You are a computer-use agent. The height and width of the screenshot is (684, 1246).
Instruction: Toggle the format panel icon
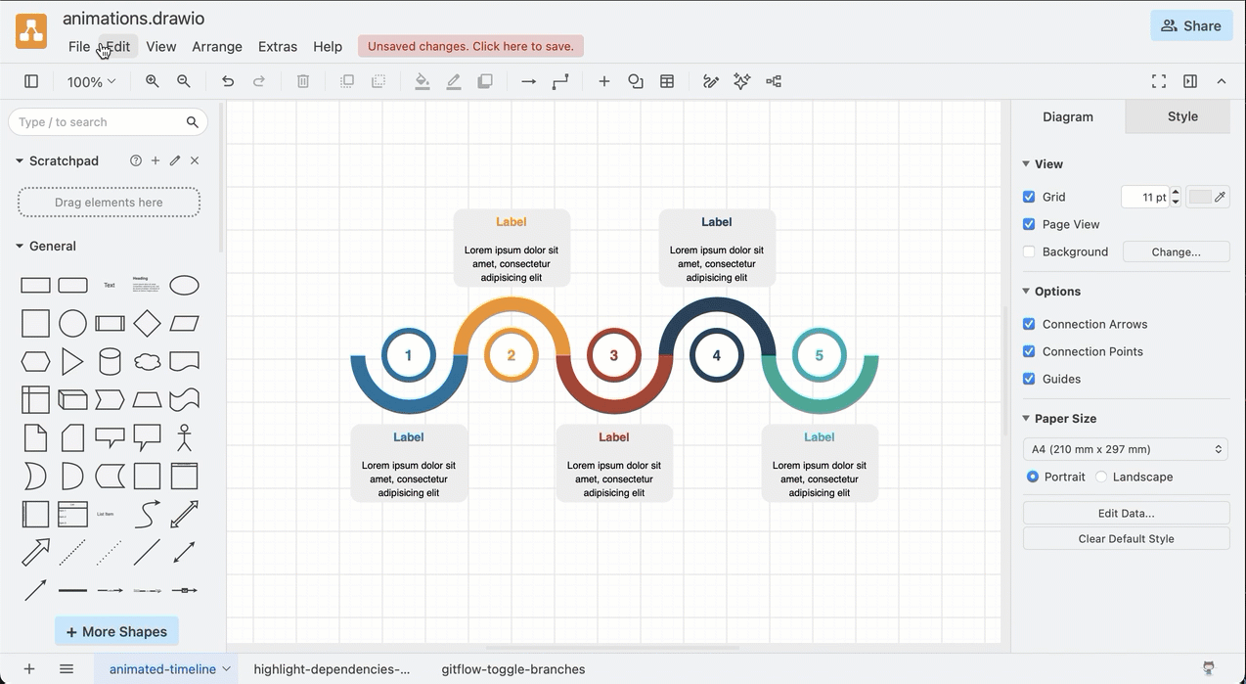(1190, 81)
